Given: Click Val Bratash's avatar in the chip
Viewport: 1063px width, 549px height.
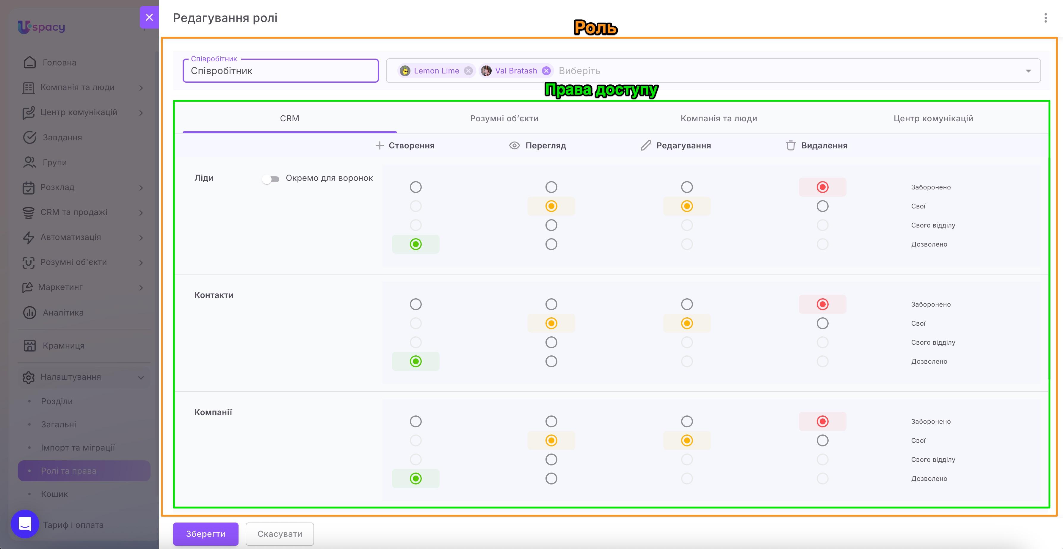Looking at the screenshot, I should coord(486,71).
